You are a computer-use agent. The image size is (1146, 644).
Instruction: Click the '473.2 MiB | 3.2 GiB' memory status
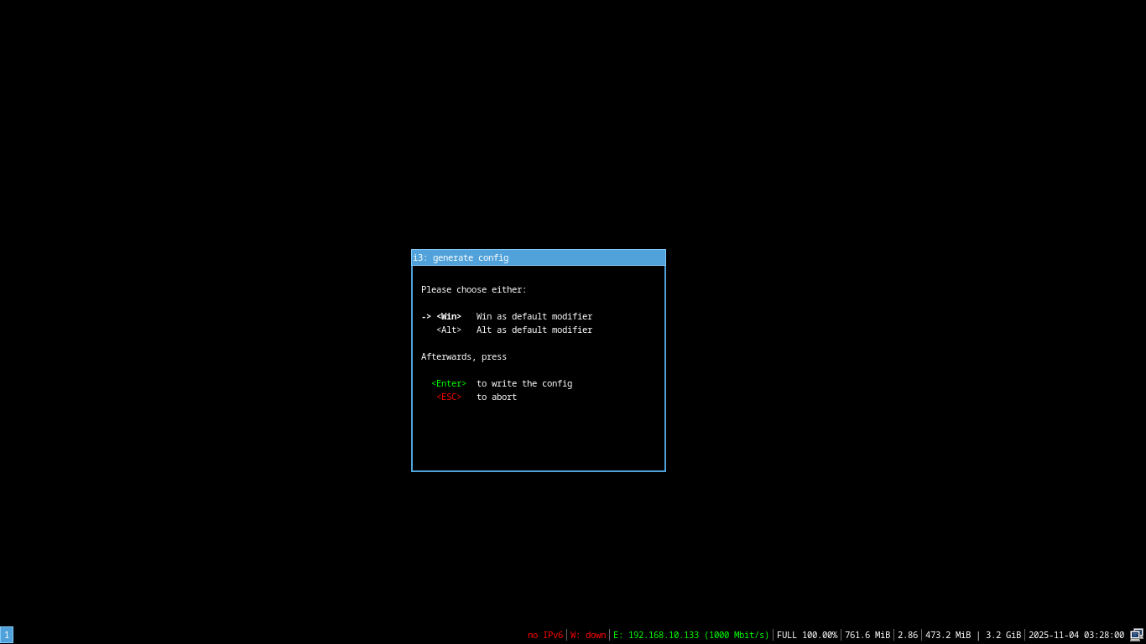[973, 636]
